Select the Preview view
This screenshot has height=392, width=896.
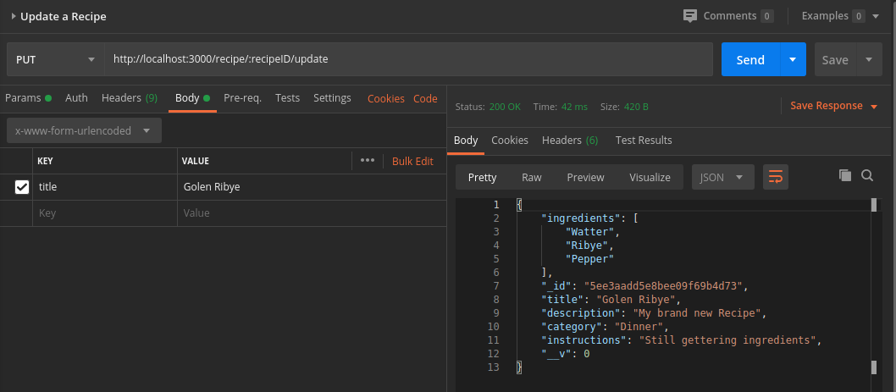coord(585,177)
